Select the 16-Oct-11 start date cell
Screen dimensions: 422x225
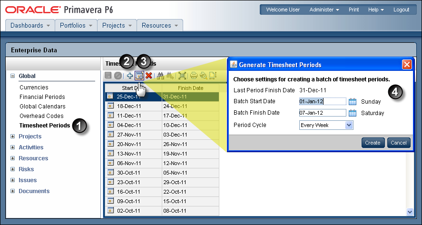pos(134,192)
